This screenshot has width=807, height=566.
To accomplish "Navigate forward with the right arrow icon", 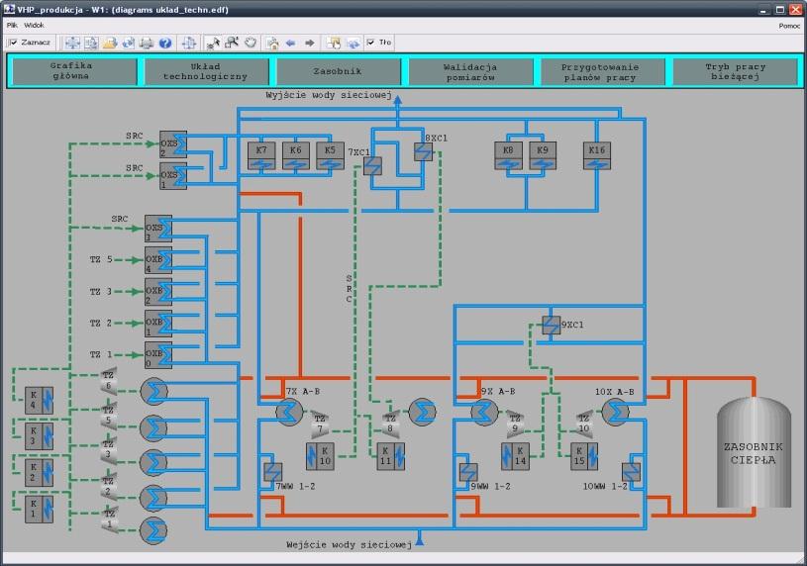I will pos(309,43).
